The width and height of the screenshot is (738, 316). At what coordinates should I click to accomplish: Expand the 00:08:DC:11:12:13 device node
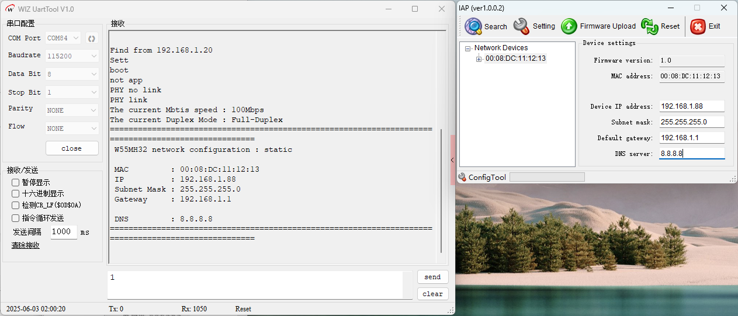pyautogui.click(x=479, y=59)
